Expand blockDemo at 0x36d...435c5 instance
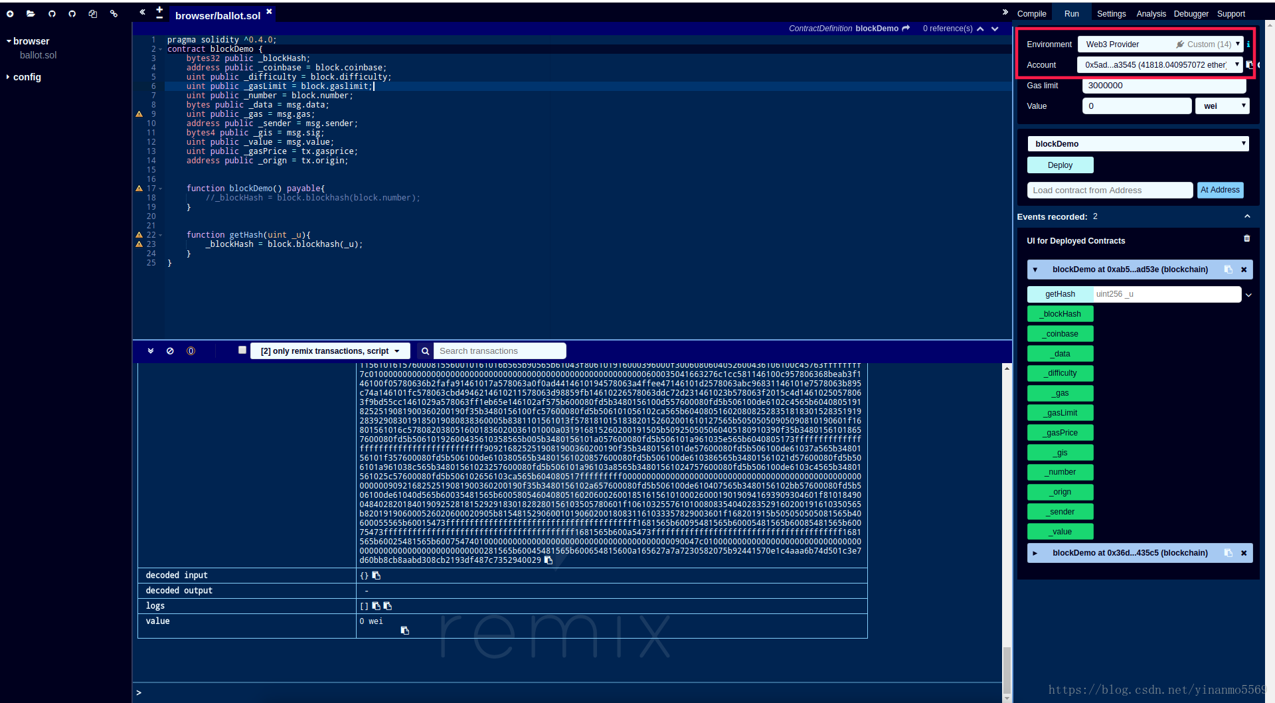The width and height of the screenshot is (1275, 703). click(1035, 553)
